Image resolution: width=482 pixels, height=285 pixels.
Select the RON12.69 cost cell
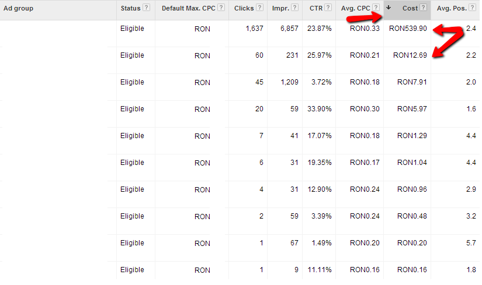coord(410,55)
